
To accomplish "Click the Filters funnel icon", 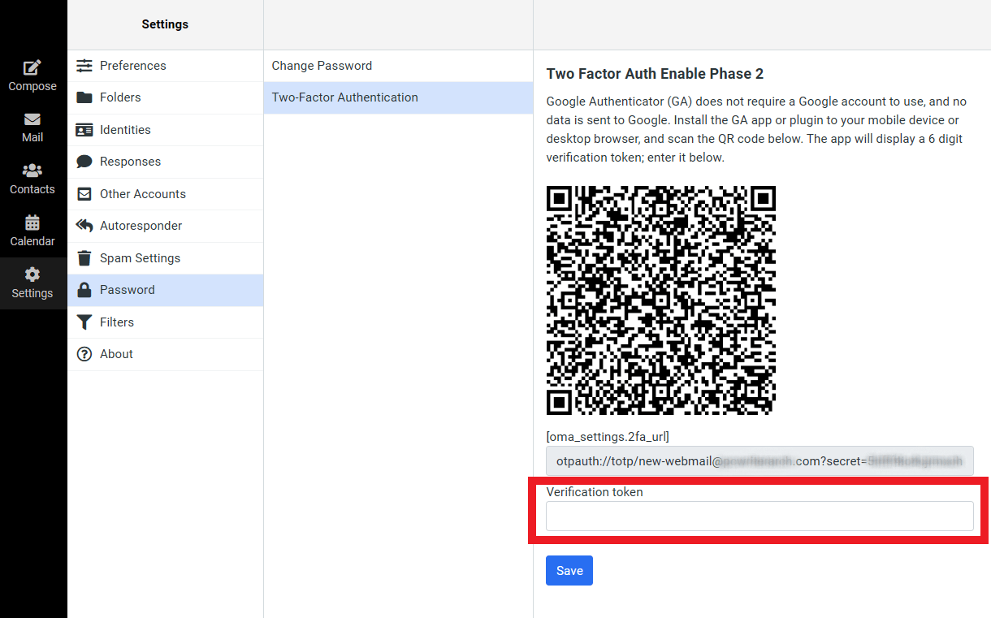I will point(84,322).
